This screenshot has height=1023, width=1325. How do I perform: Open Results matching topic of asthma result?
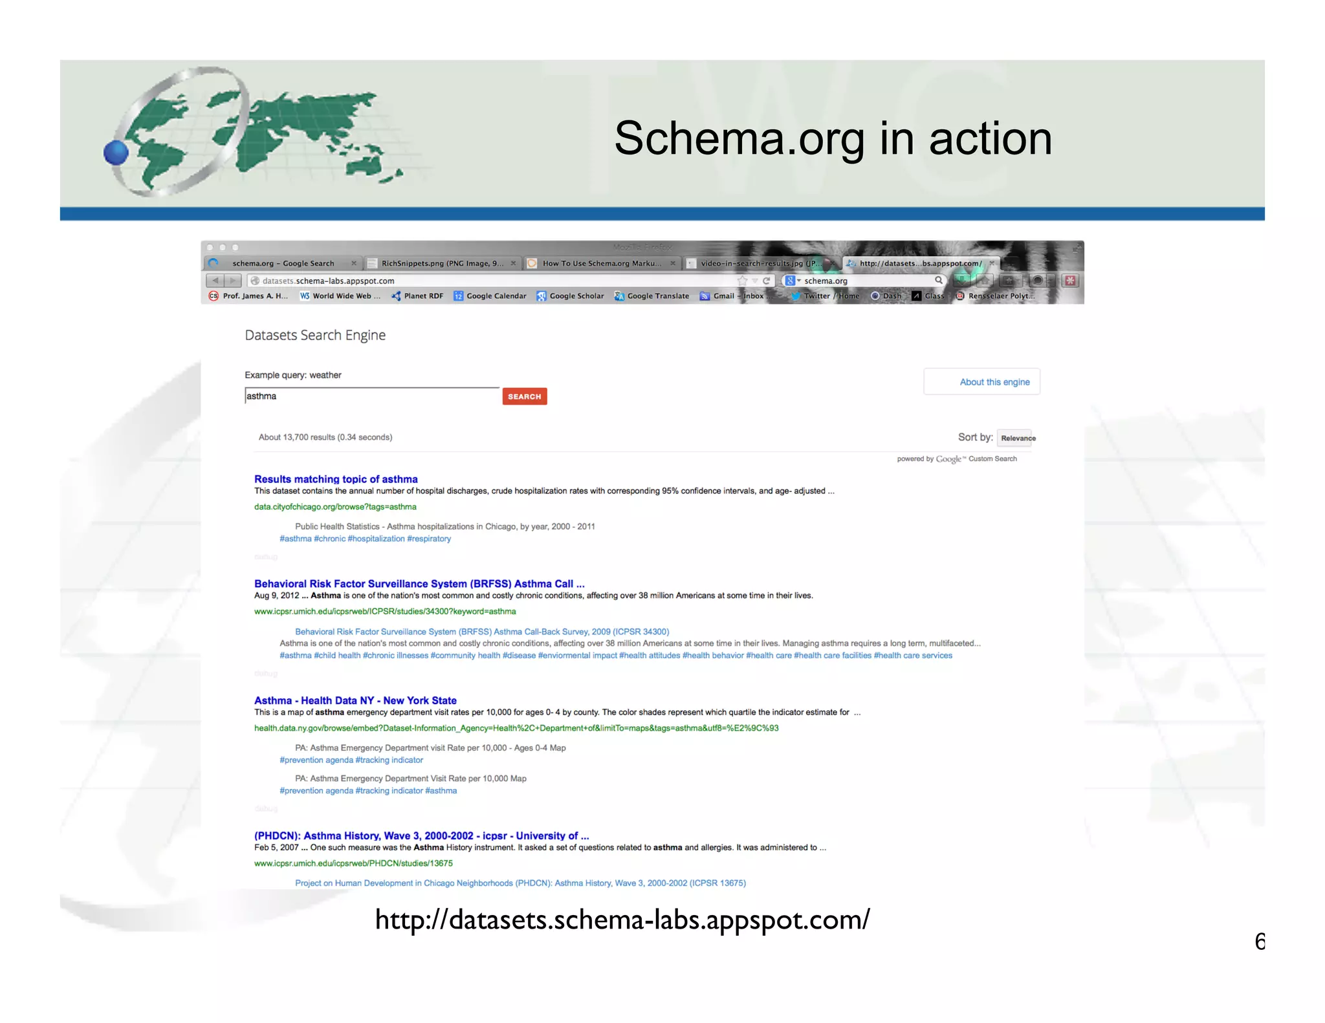336,479
